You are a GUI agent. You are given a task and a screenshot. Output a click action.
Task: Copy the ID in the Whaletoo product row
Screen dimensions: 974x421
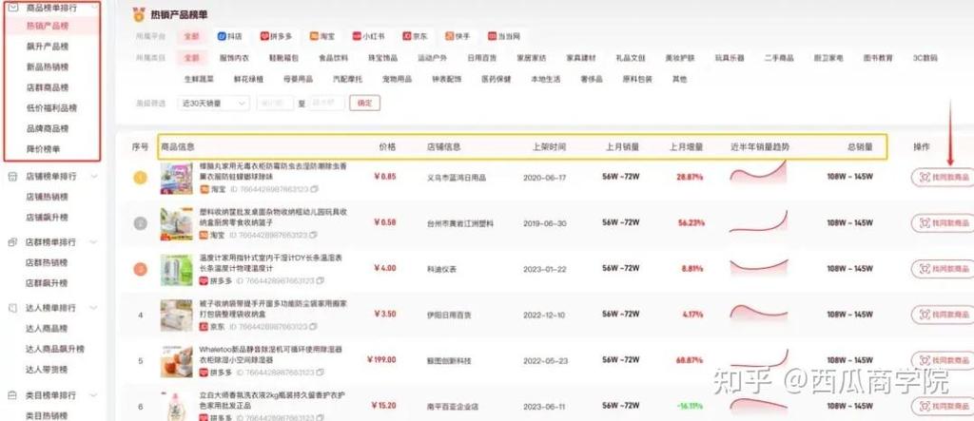[x=320, y=372]
